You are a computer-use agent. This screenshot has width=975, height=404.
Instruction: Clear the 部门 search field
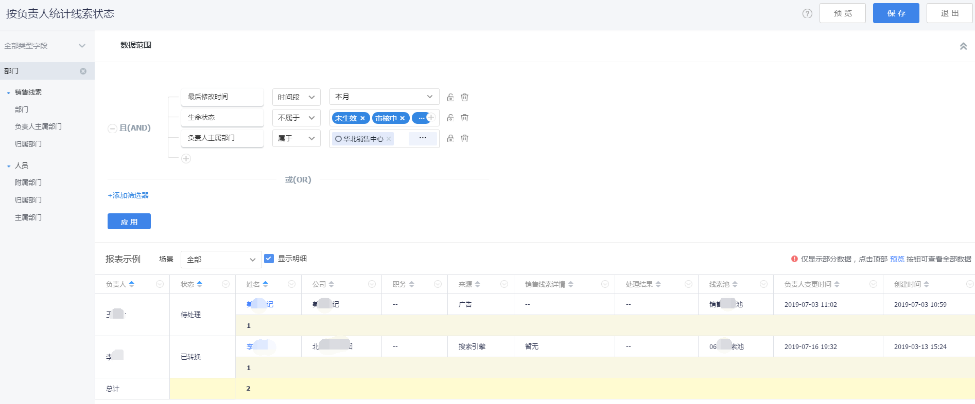[x=83, y=71]
